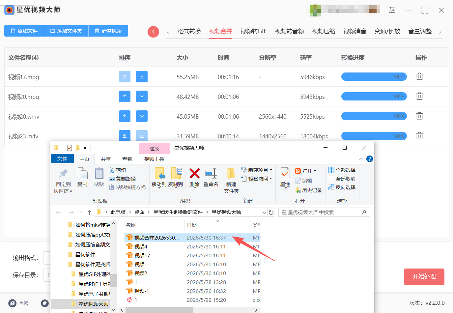This screenshot has height=313, width=453.
Task: Open the recent locations dropdown arrow
Action: click(81, 213)
